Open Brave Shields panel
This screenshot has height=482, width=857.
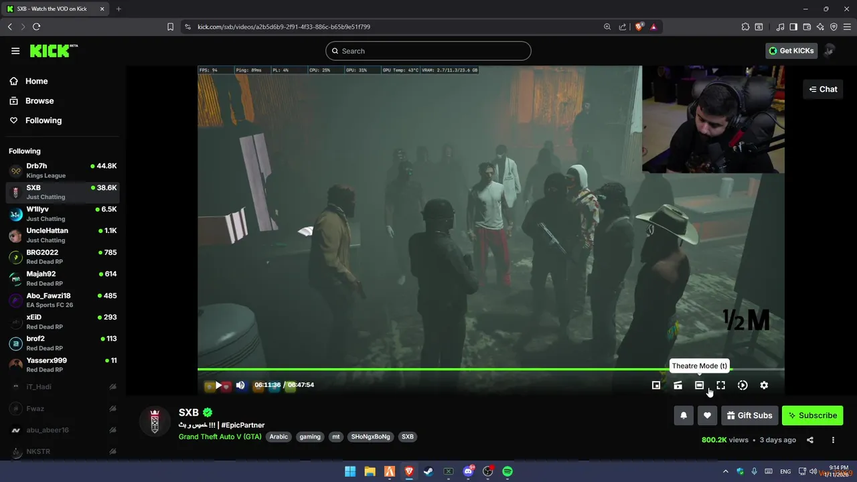[x=639, y=27]
